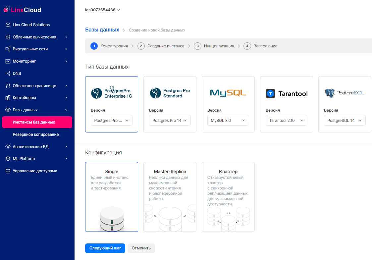This screenshot has height=260, width=372.
Task: Expand Виртуальные сети menu chevron
Action: [x=66, y=49]
